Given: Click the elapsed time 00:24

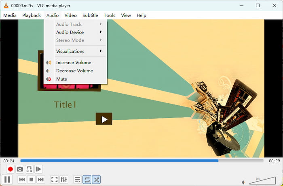Looking at the screenshot, I should click(8, 161).
